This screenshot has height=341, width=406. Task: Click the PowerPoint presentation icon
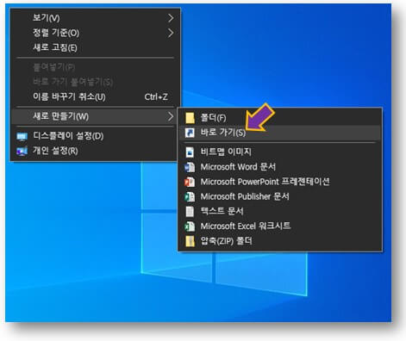190,182
